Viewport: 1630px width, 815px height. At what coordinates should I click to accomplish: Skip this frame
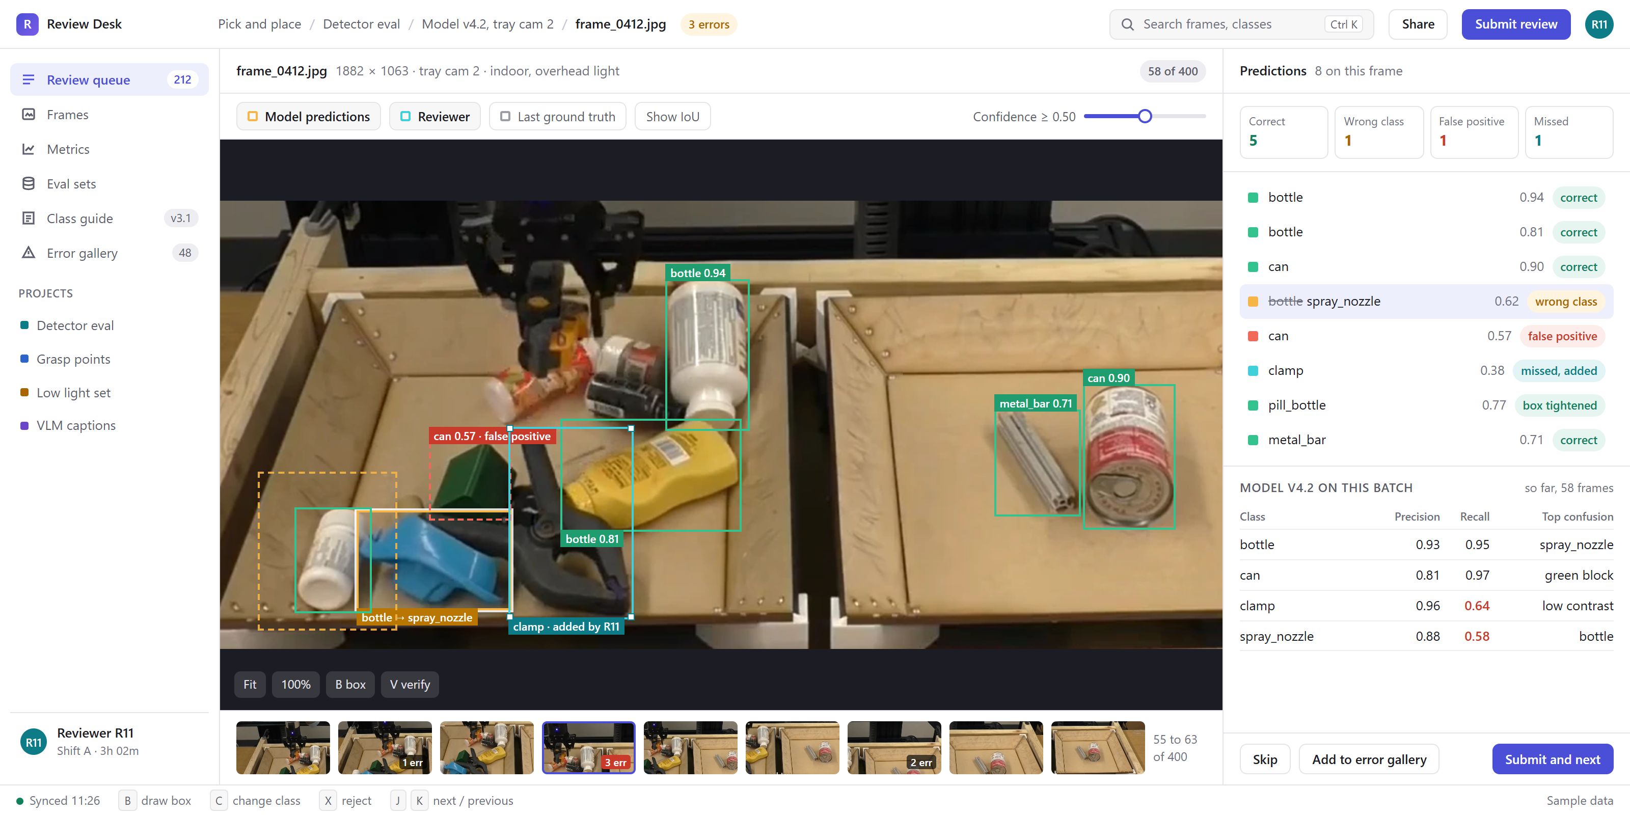click(x=1264, y=758)
